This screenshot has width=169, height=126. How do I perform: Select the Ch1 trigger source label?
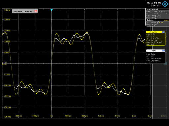click(161, 23)
